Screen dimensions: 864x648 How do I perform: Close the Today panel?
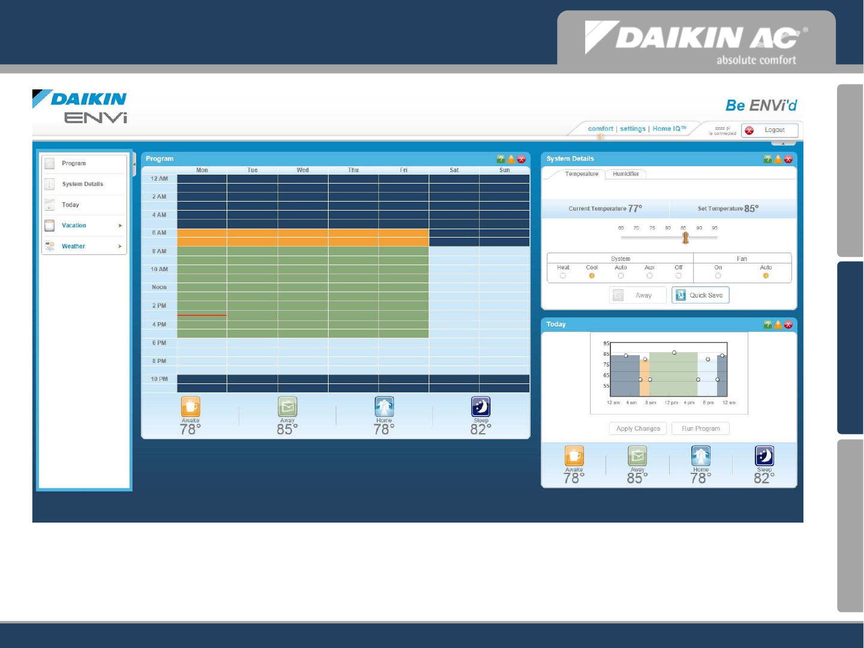click(x=788, y=325)
